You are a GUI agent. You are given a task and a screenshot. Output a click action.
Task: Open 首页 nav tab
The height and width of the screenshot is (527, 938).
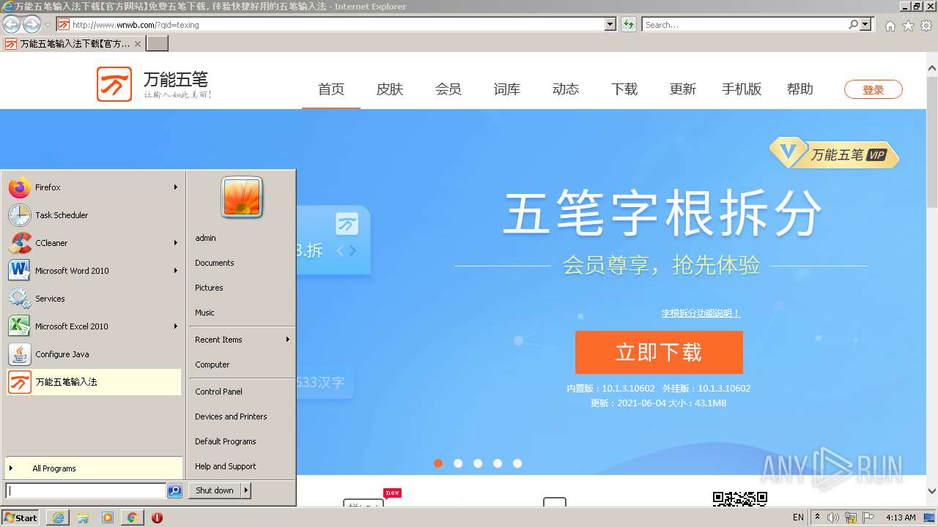(x=331, y=89)
